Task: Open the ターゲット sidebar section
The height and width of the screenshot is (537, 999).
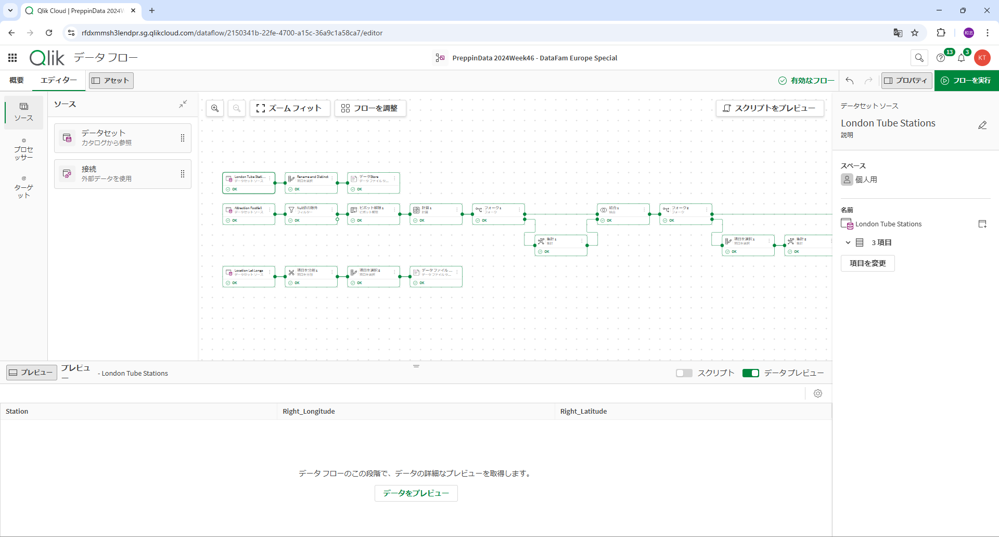Action: (24, 188)
